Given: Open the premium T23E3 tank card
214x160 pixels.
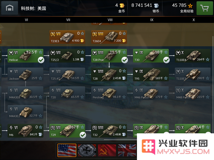Looking at the screenshot, I should coord(67,37).
